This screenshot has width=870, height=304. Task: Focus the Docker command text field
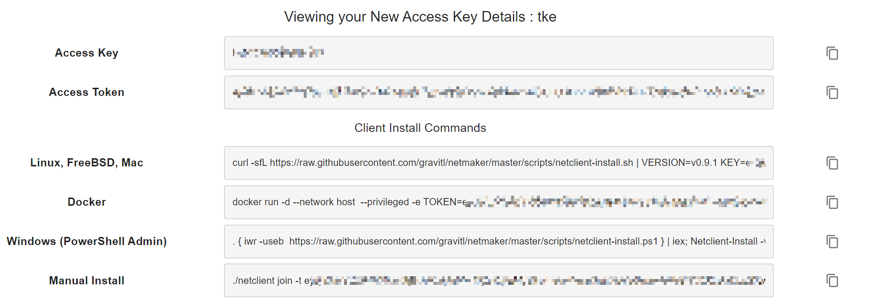click(498, 202)
